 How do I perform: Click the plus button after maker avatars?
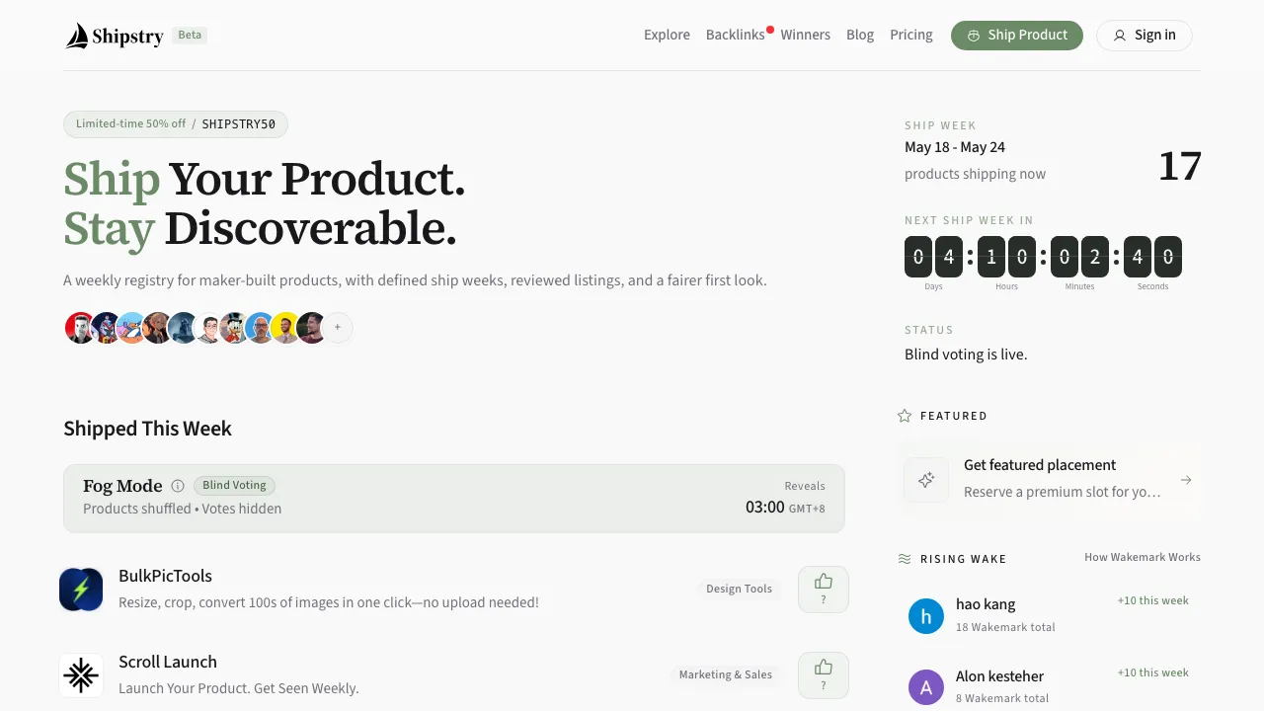coord(338,328)
